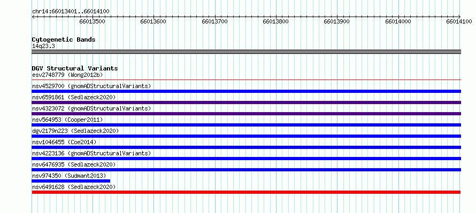Click the nsv6476935 (Sedlazeck2020) label
Image resolution: width=476 pixels, height=213 pixels.
(74, 164)
